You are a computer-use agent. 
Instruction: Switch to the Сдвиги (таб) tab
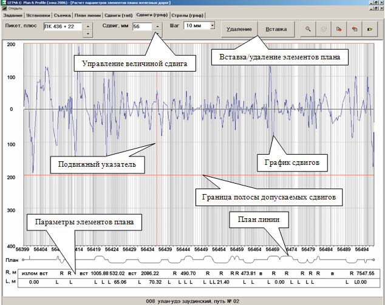click(118, 14)
